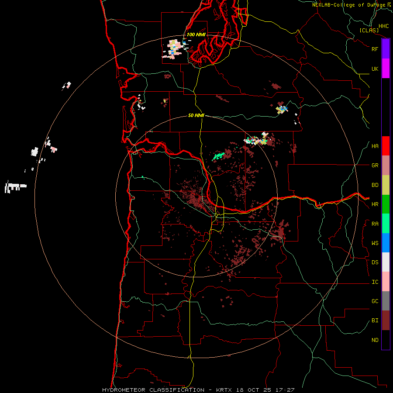393x393 pixels.
Task: Click the "ND" legend label text
Action: click(375, 340)
